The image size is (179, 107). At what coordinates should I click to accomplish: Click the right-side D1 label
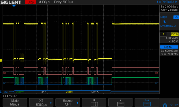156,73
